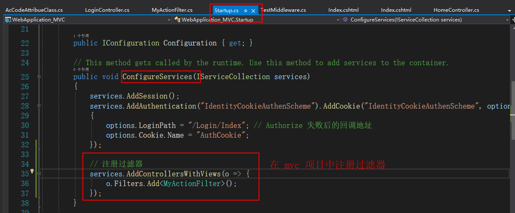
Task: Open the MyActionFilter.cs tab
Action: [x=172, y=10]
